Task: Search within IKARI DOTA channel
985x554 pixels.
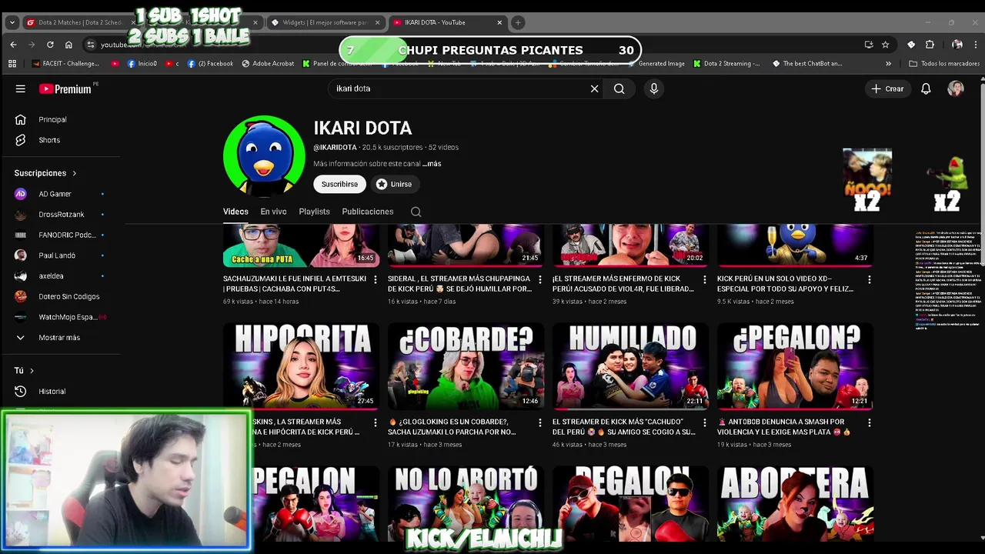Action: (416, 212)
